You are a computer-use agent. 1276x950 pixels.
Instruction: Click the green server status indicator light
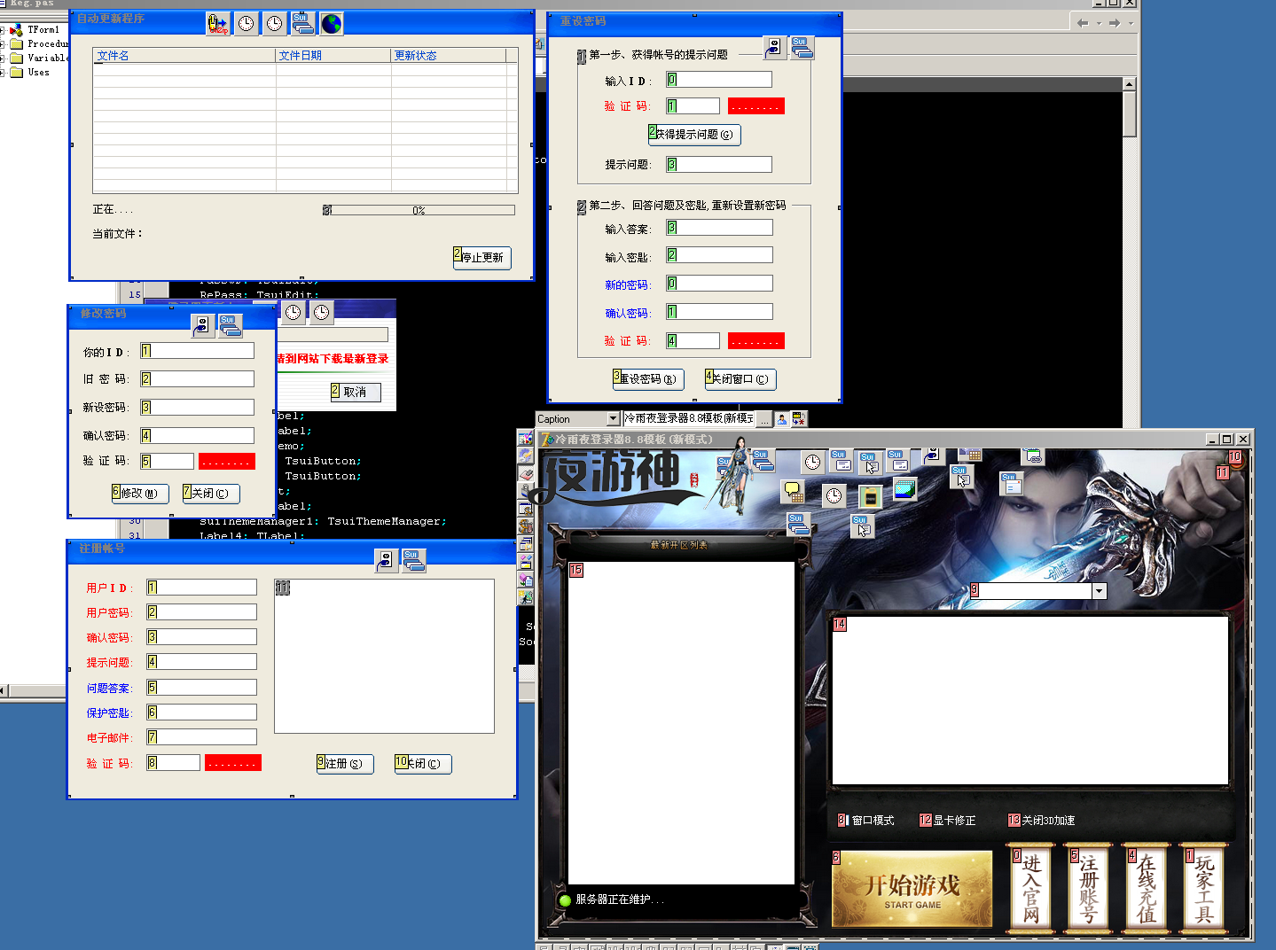(x=564, y=900)
